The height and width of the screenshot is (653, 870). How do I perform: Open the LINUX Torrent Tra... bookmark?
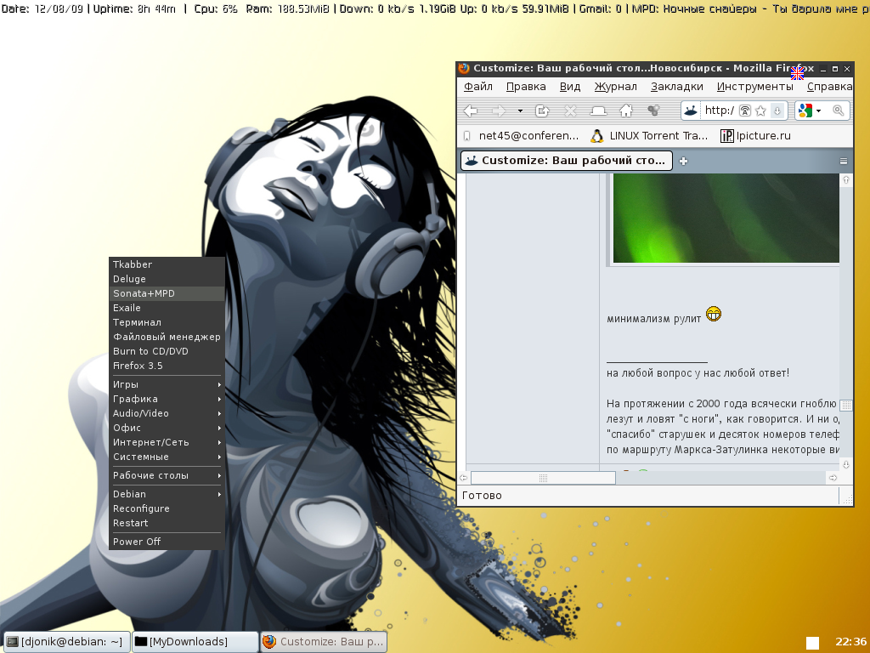point(649,136)
